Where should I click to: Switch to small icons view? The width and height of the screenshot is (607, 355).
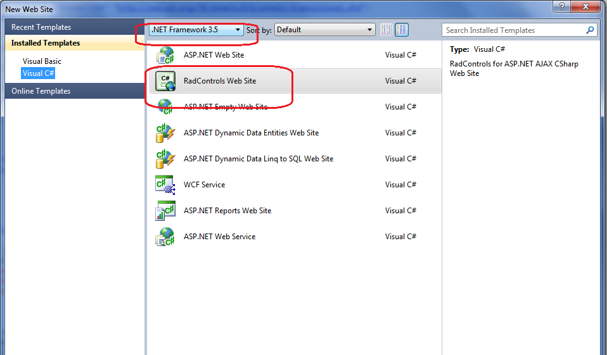pos(386,30)
